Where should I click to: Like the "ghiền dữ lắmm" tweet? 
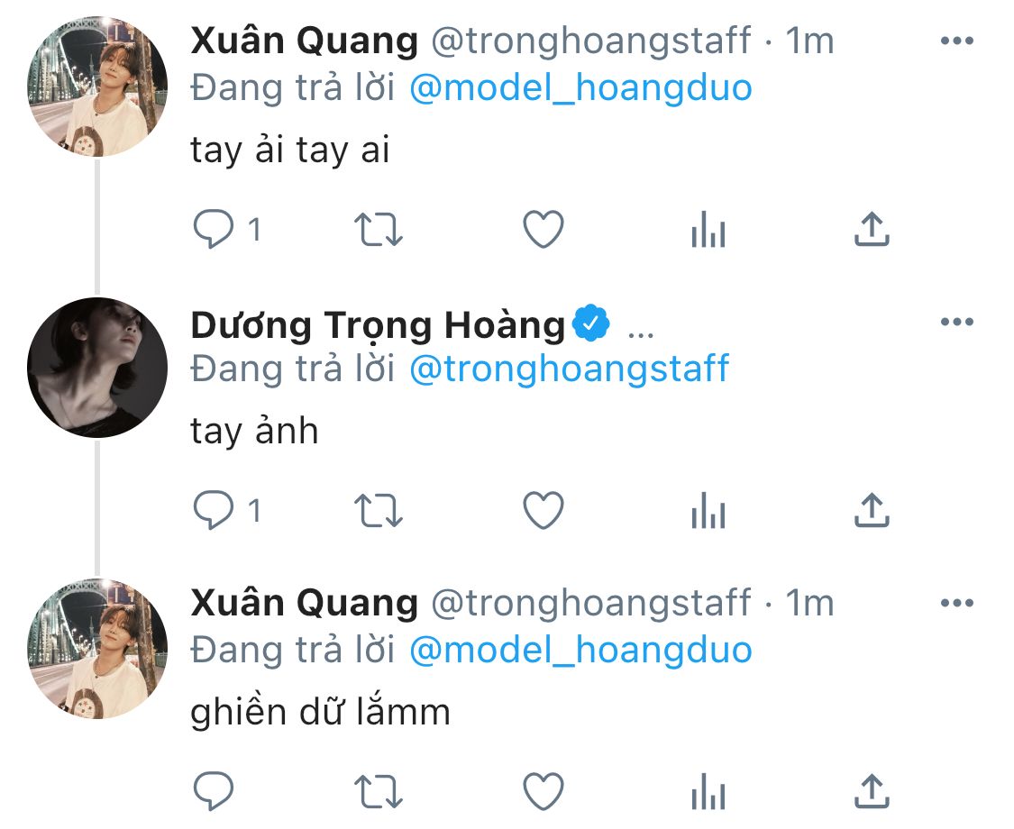click(544, 791)
